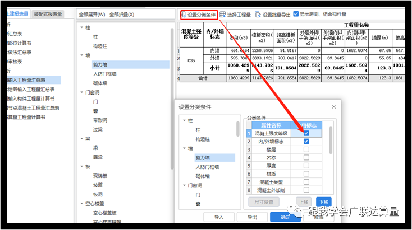Select 构造柱 in the dialog tree
Image resolution: width=412 pixels, height=230 pixels.
[203, 139]
